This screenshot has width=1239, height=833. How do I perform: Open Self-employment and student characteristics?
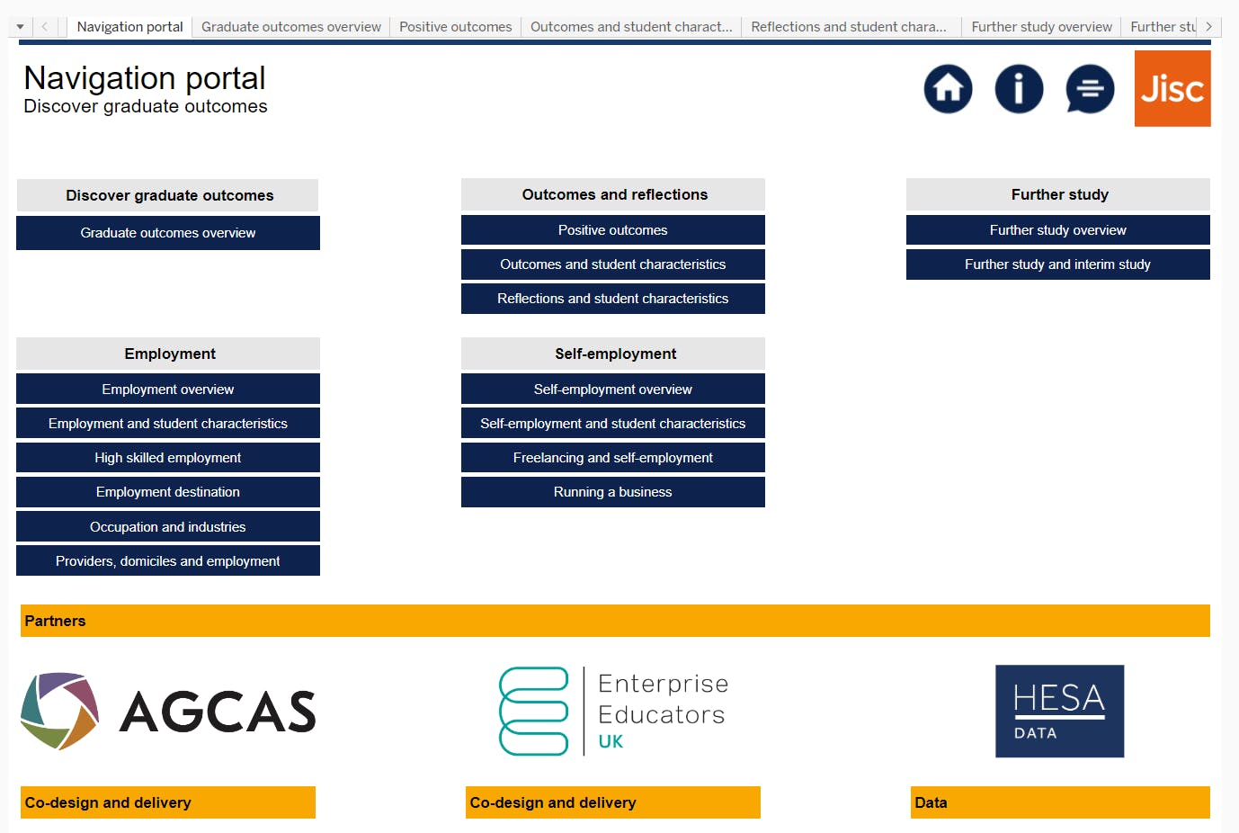tap(613, 424)
